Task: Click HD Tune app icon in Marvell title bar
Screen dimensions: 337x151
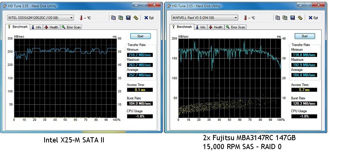Action: click(169, 6)
